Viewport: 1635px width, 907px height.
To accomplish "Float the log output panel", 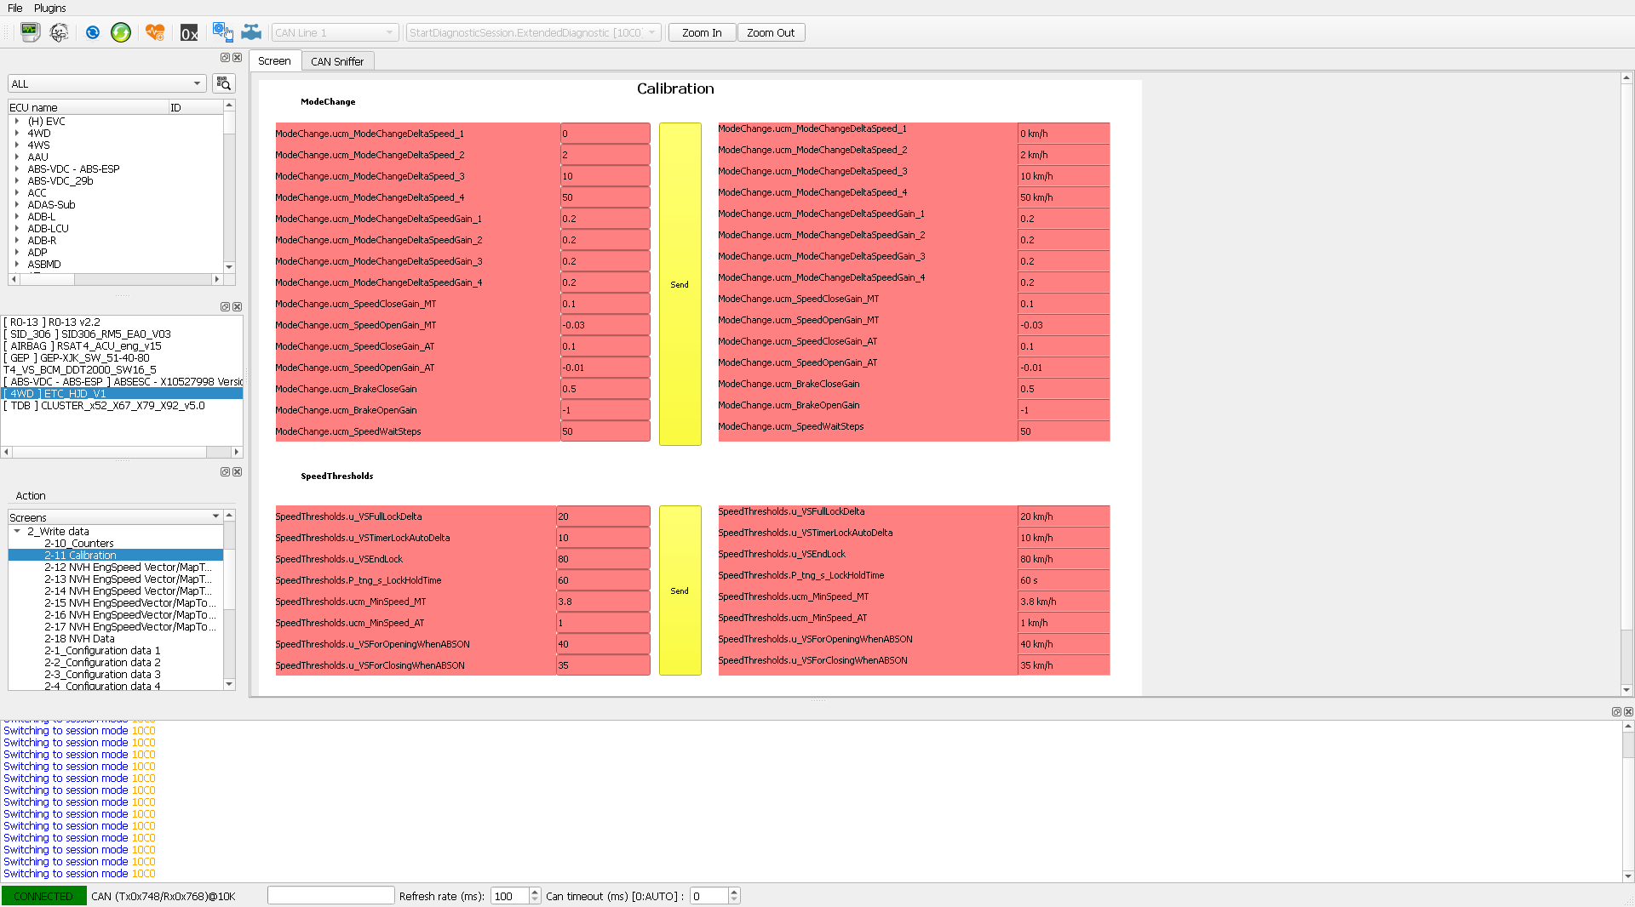I will (x=1616, y=711).
